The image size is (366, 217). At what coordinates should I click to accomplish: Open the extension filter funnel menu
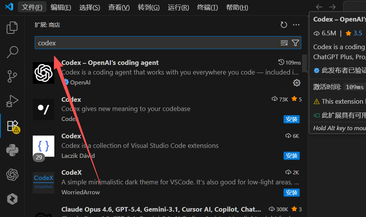(x=295, y=43)
